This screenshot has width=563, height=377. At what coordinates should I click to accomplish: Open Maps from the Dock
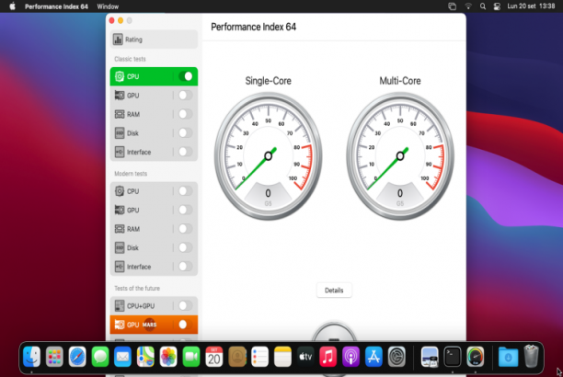tap(145, 357)
